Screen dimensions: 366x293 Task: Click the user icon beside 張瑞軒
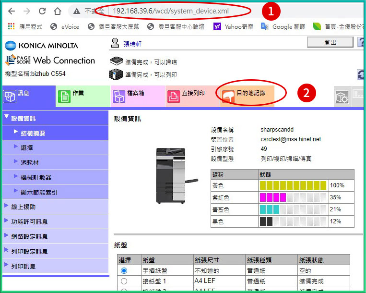point(115,43)
